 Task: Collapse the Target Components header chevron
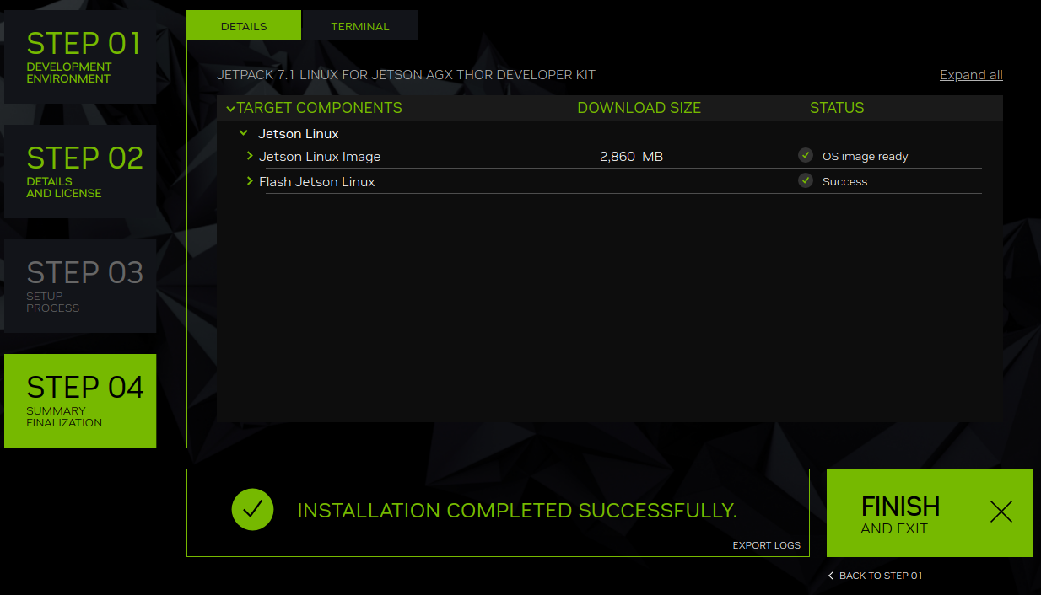[230, 109]
